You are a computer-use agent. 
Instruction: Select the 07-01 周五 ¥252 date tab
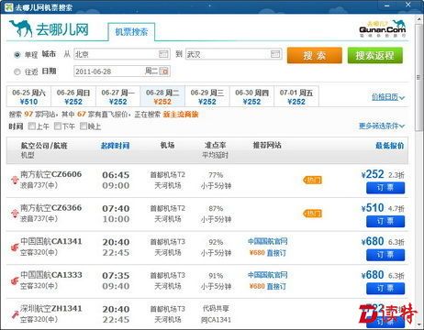tap(296, 96)
